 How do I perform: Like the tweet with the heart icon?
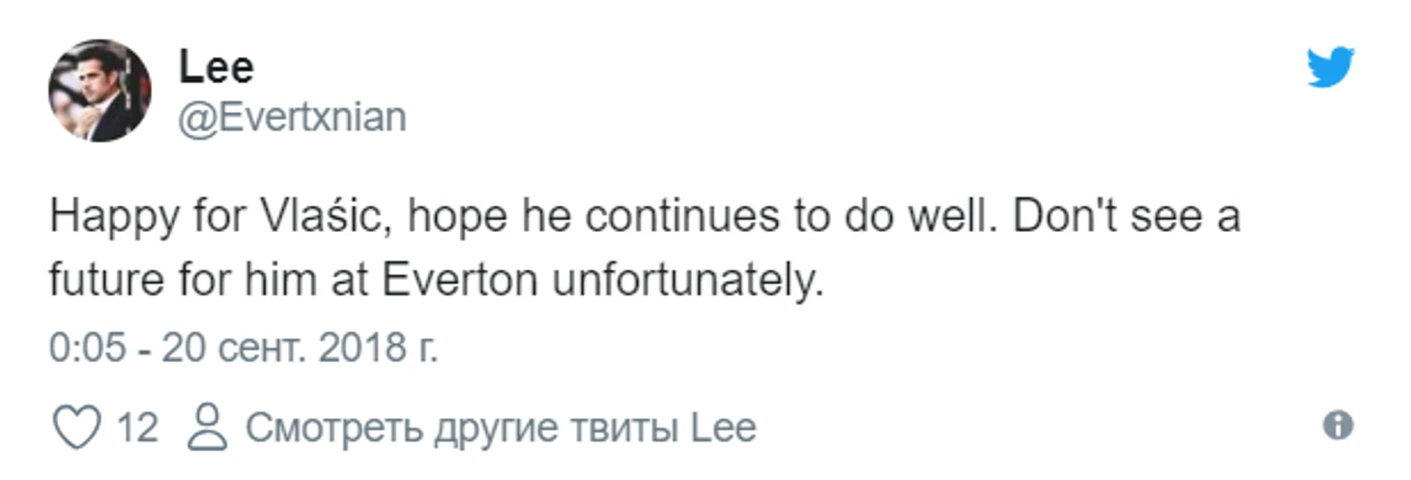(x=75, y=427)
